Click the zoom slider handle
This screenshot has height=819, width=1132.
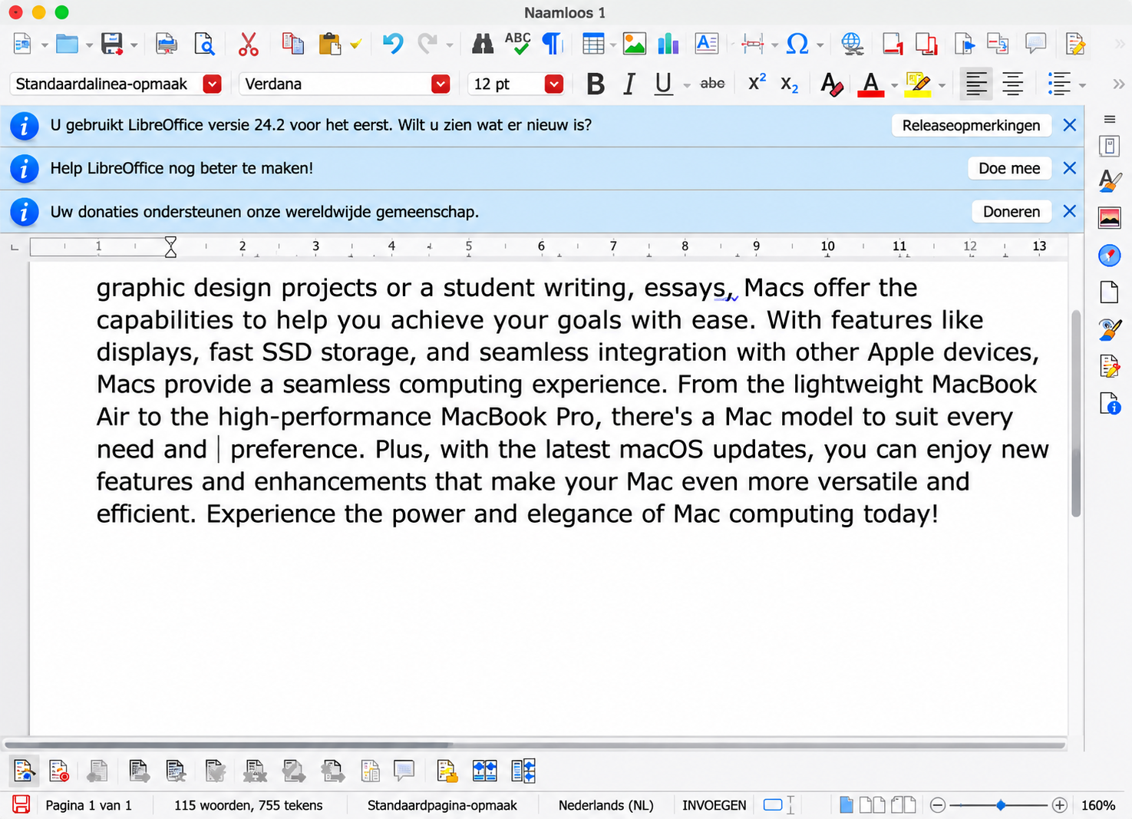1001,805
